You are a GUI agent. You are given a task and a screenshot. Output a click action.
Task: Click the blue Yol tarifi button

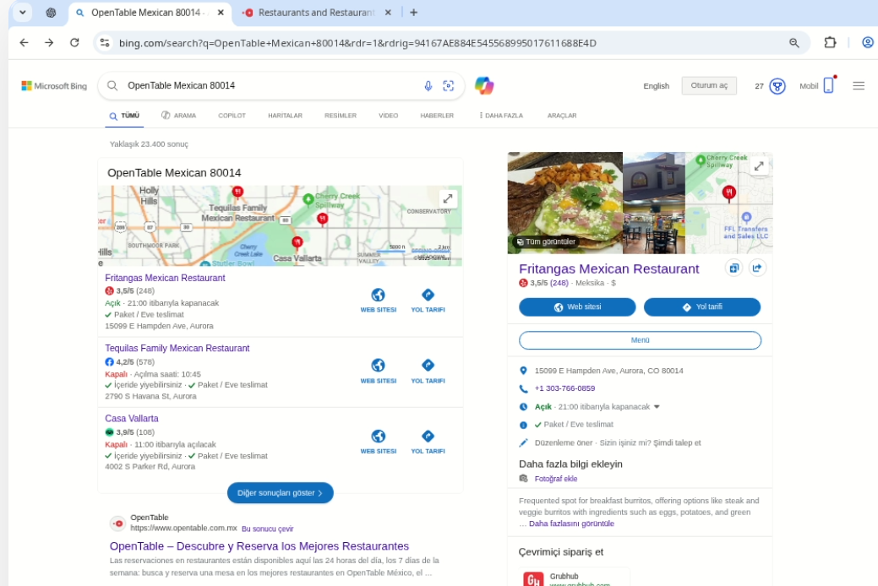tap(702, 307)
